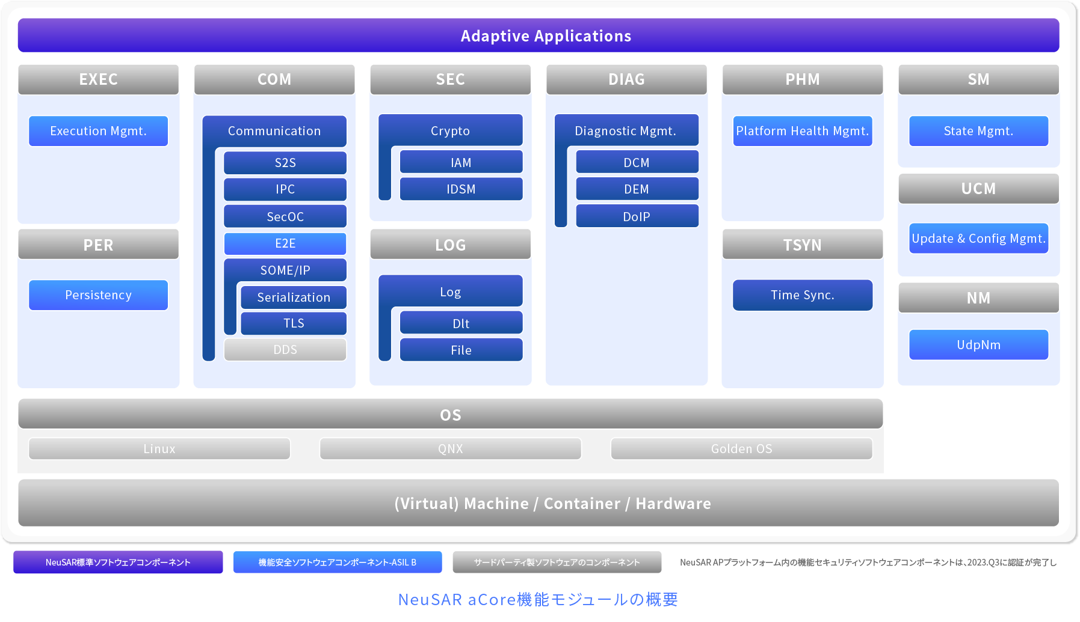Click the Log block
Screen dimensions: 1080x622
tap(451, 291)
